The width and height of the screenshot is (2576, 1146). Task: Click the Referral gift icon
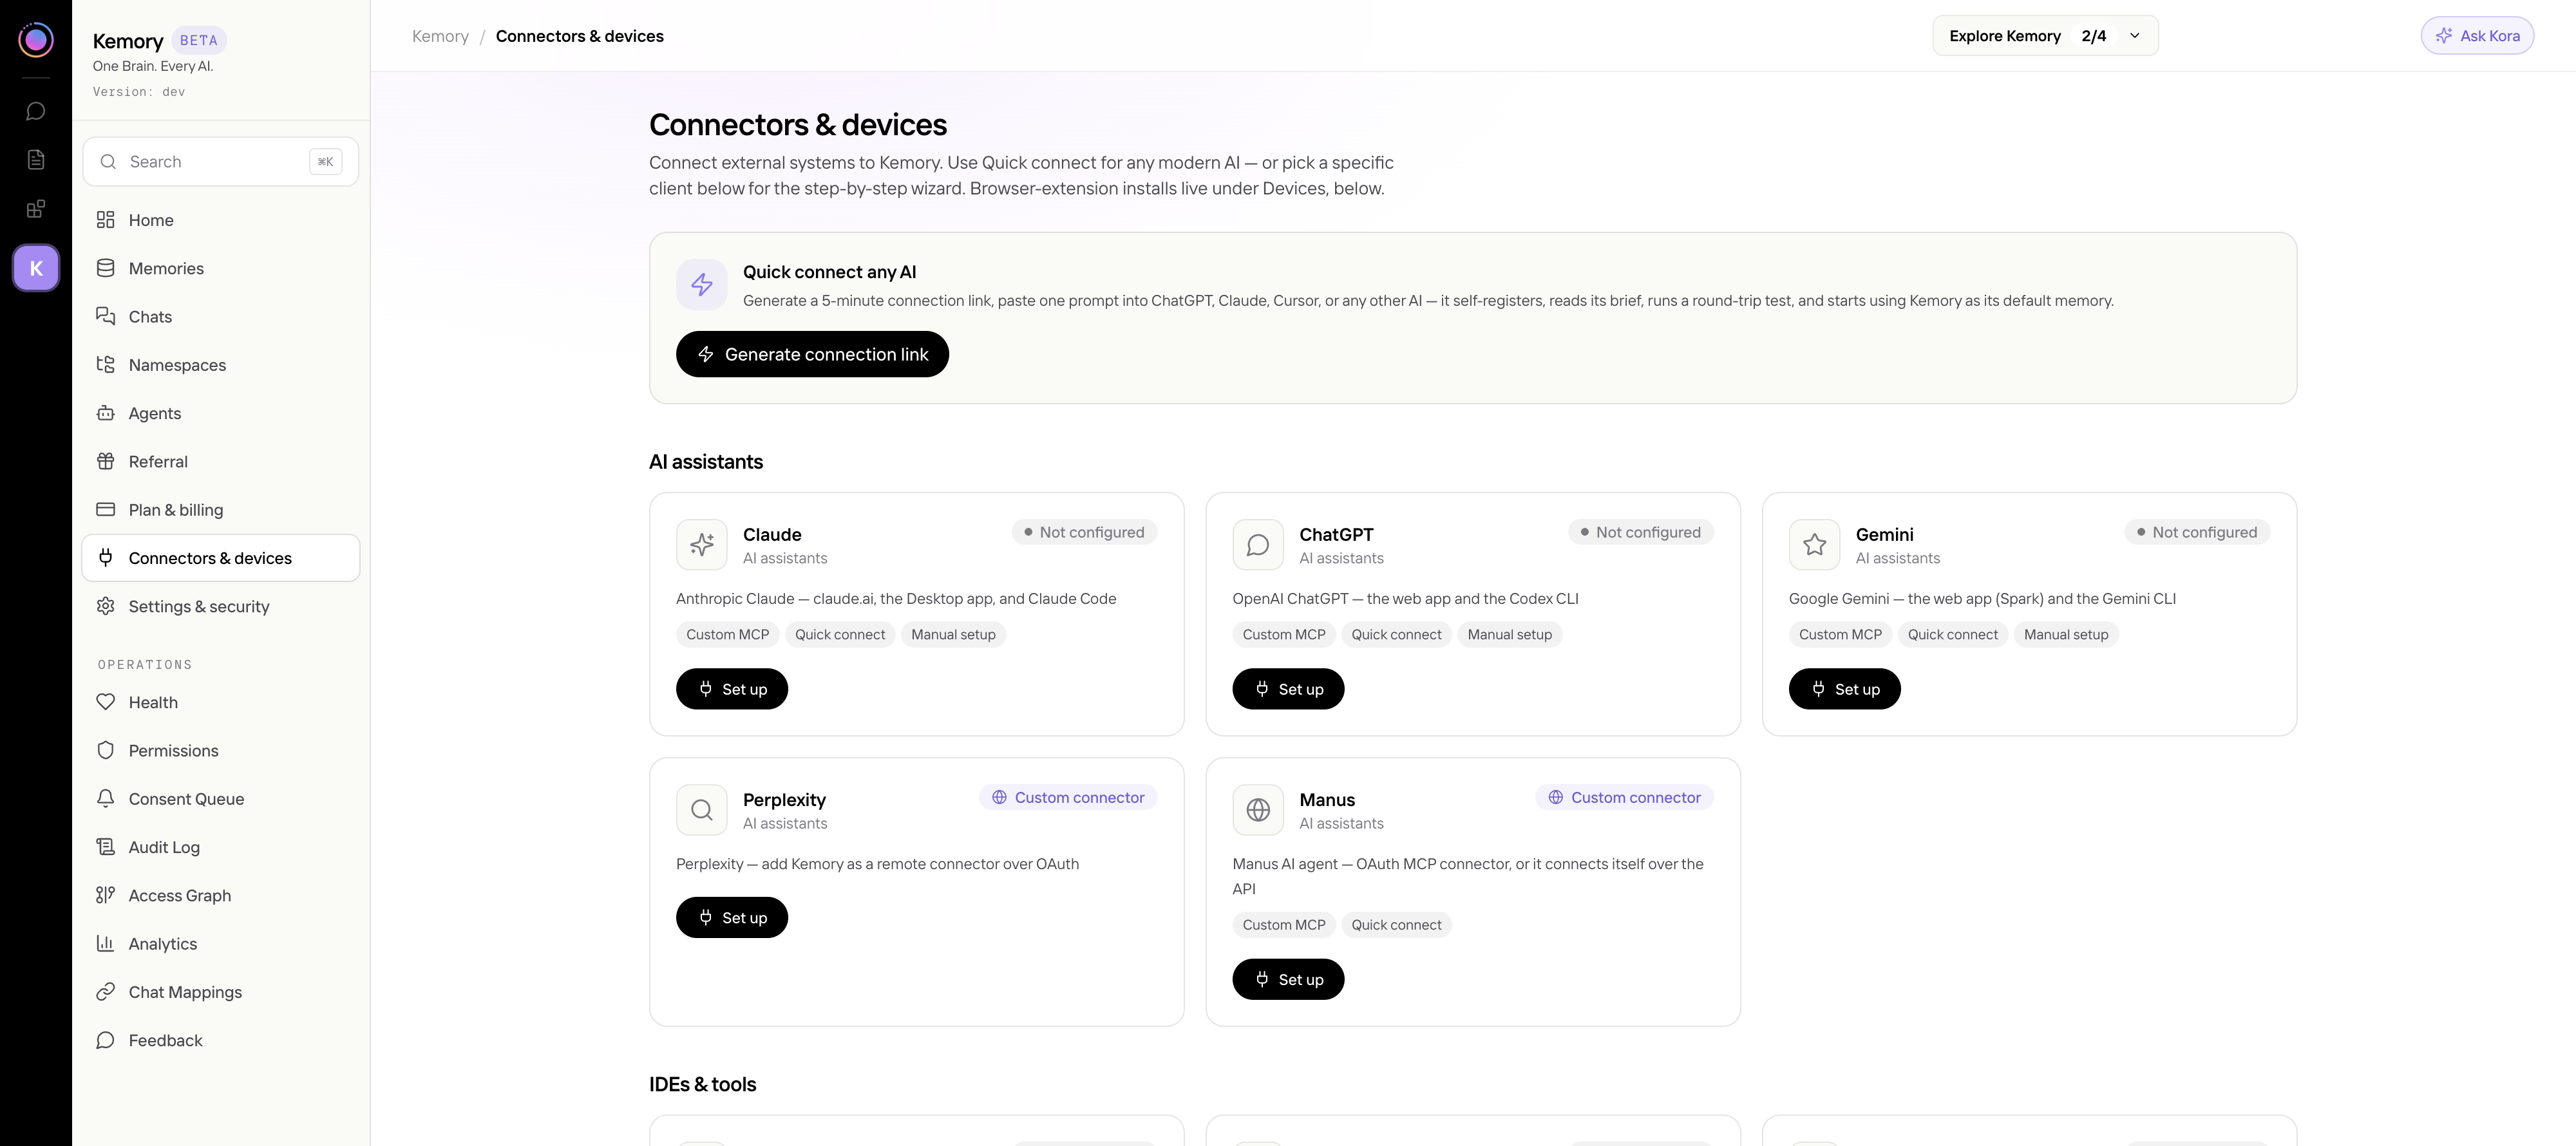105,461
